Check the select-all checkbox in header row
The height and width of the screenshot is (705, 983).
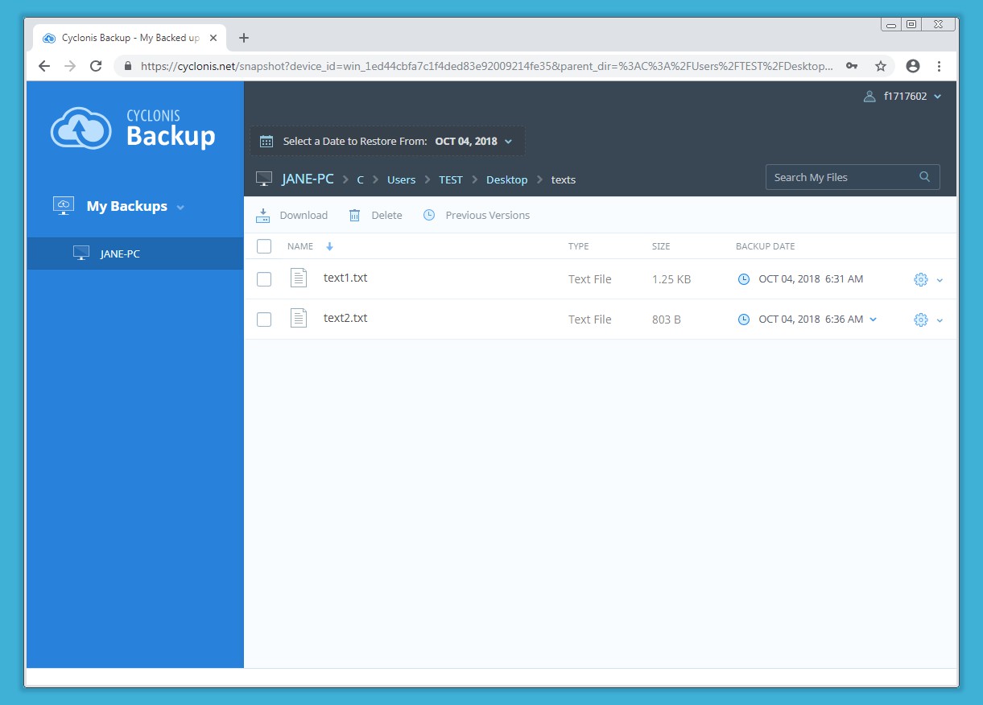point(264,245)
